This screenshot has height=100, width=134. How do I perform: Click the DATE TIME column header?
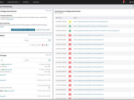pyautogui.click(x=59, y=18)
